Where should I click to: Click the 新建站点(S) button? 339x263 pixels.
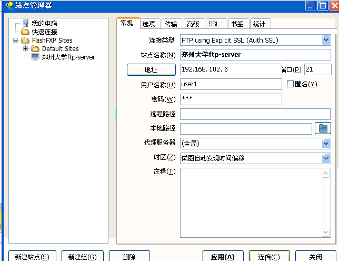[x=32, y=257]
